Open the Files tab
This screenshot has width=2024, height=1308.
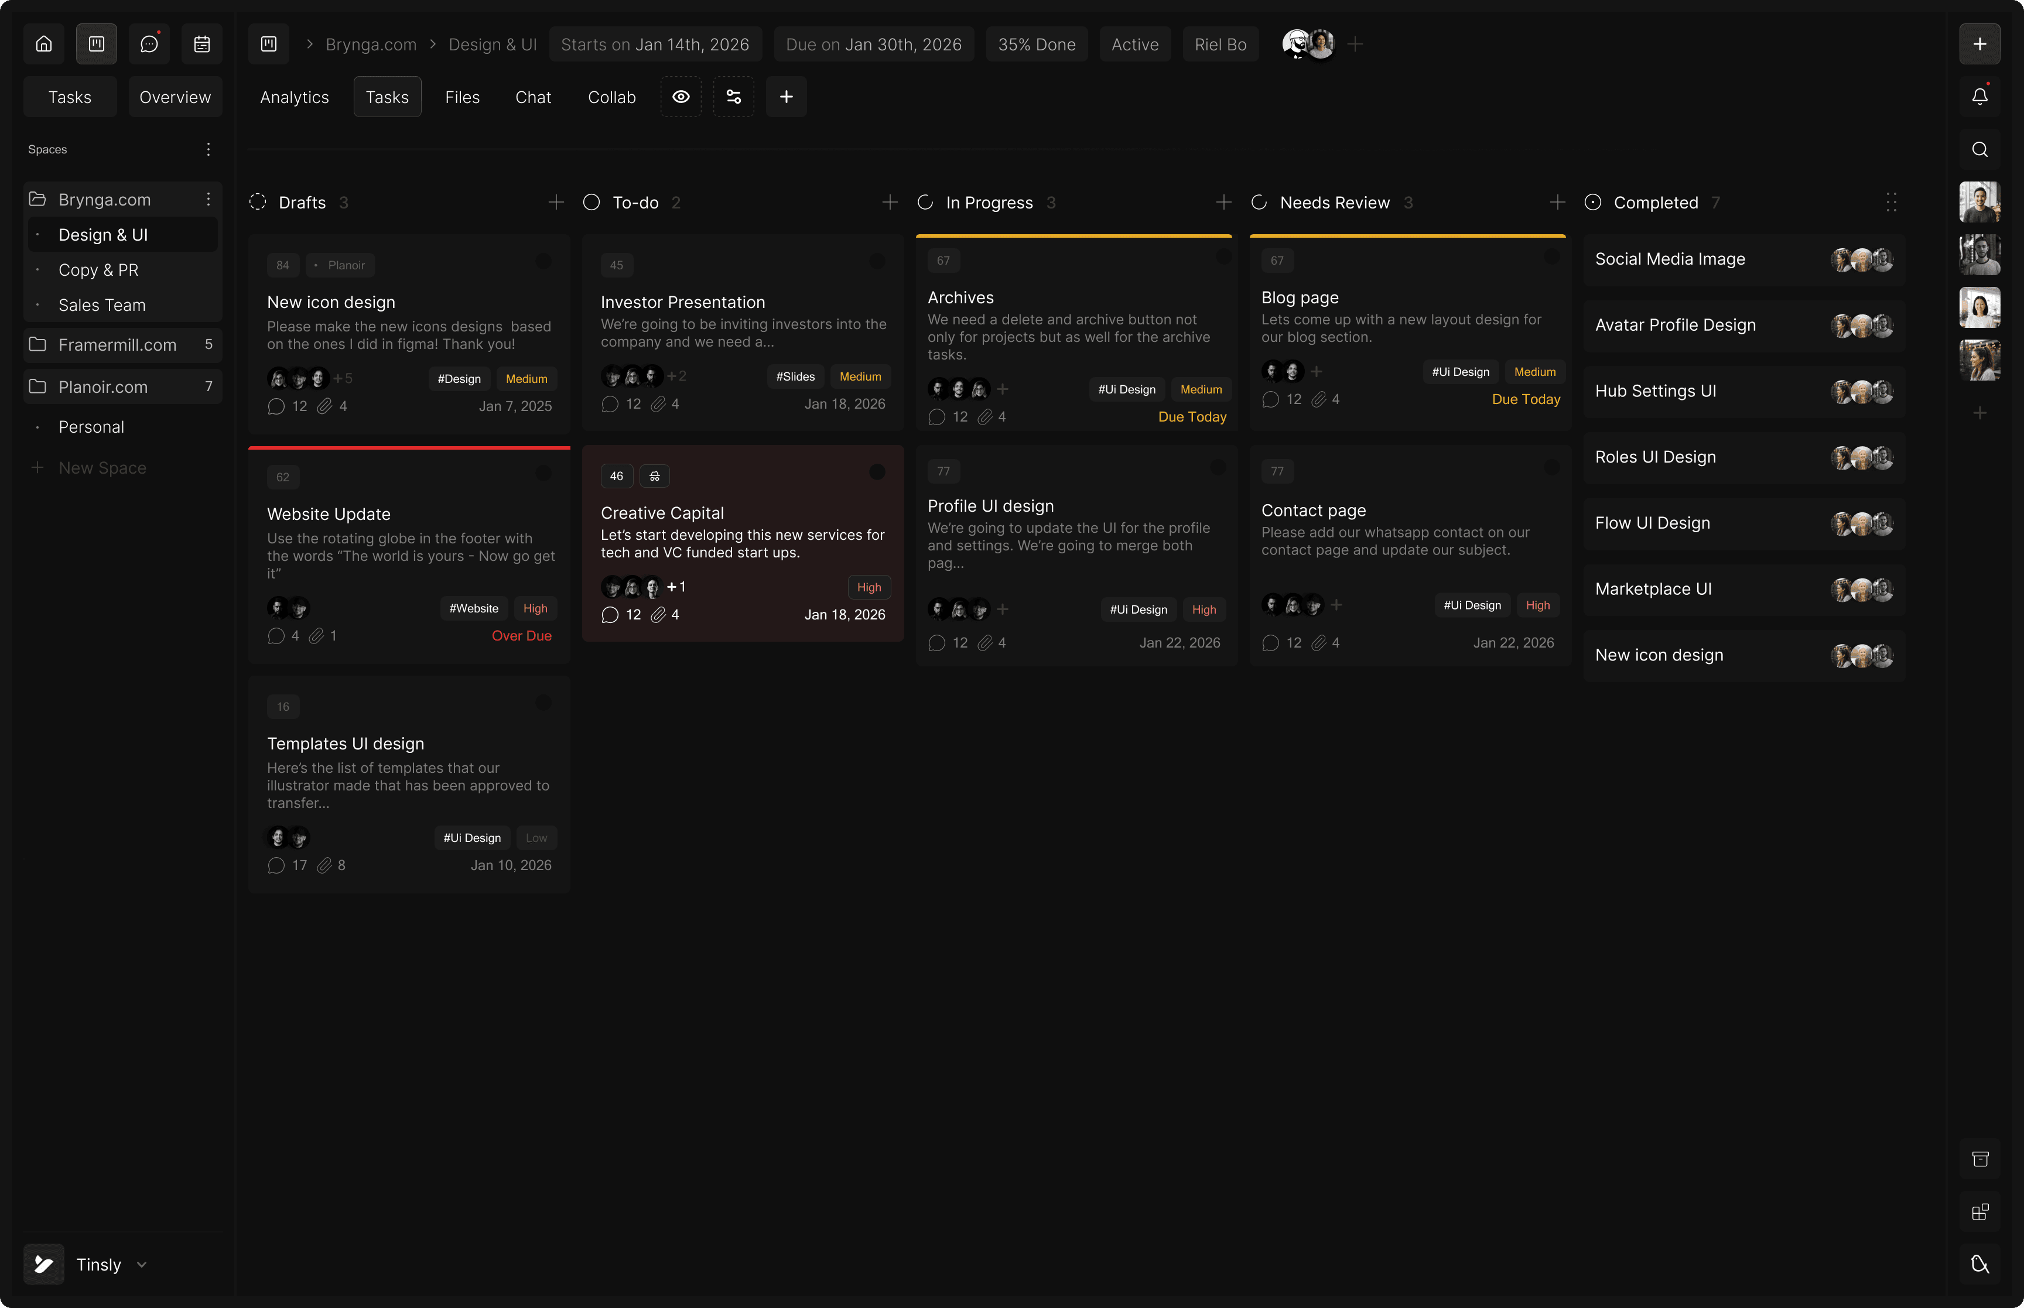pos(462,98)
